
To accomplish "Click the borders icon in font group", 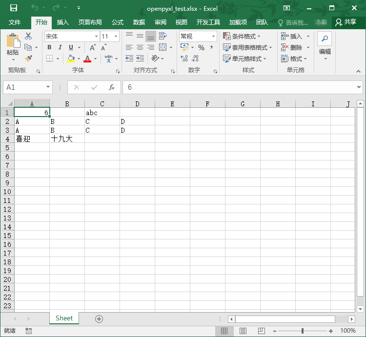I will 49,59.
